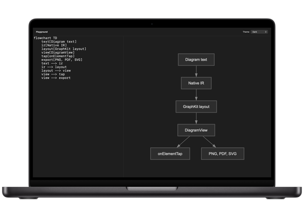Click the 'tap[onElementTap]' code line
The image size is (304, 200).
58,56
